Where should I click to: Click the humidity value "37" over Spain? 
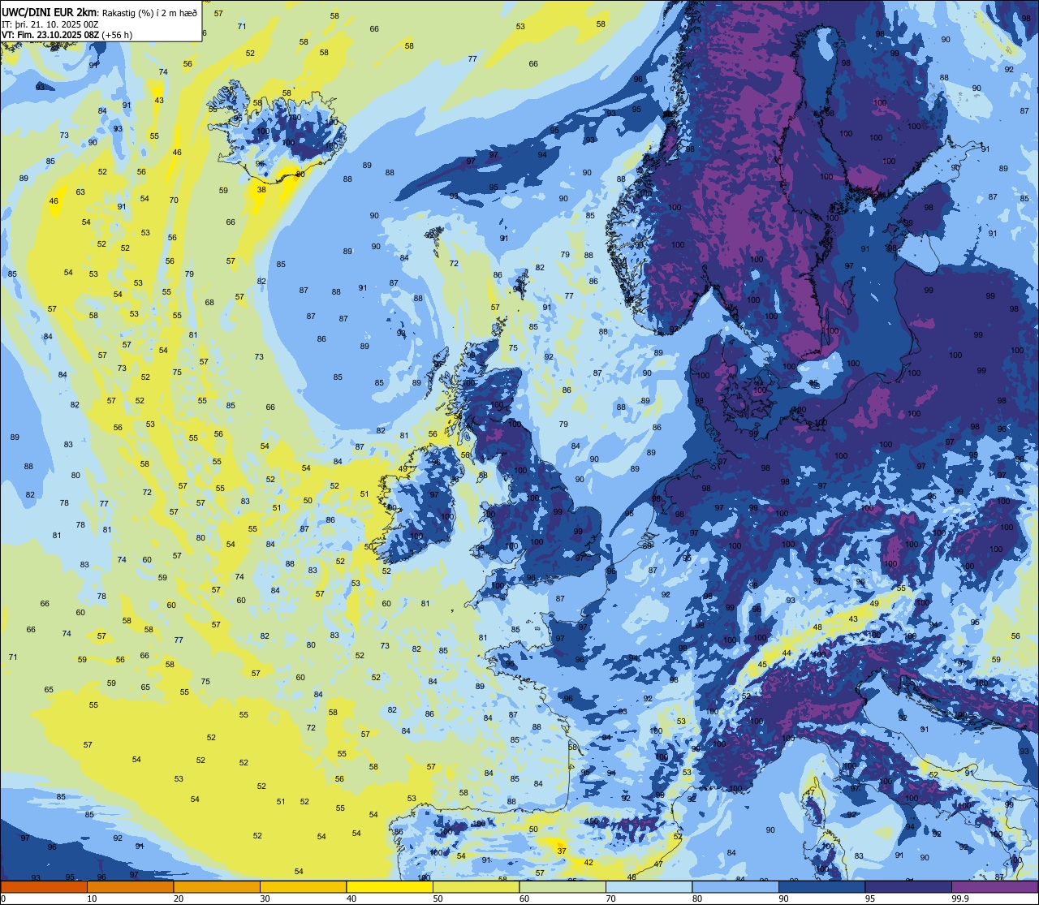tap(562, 851)
